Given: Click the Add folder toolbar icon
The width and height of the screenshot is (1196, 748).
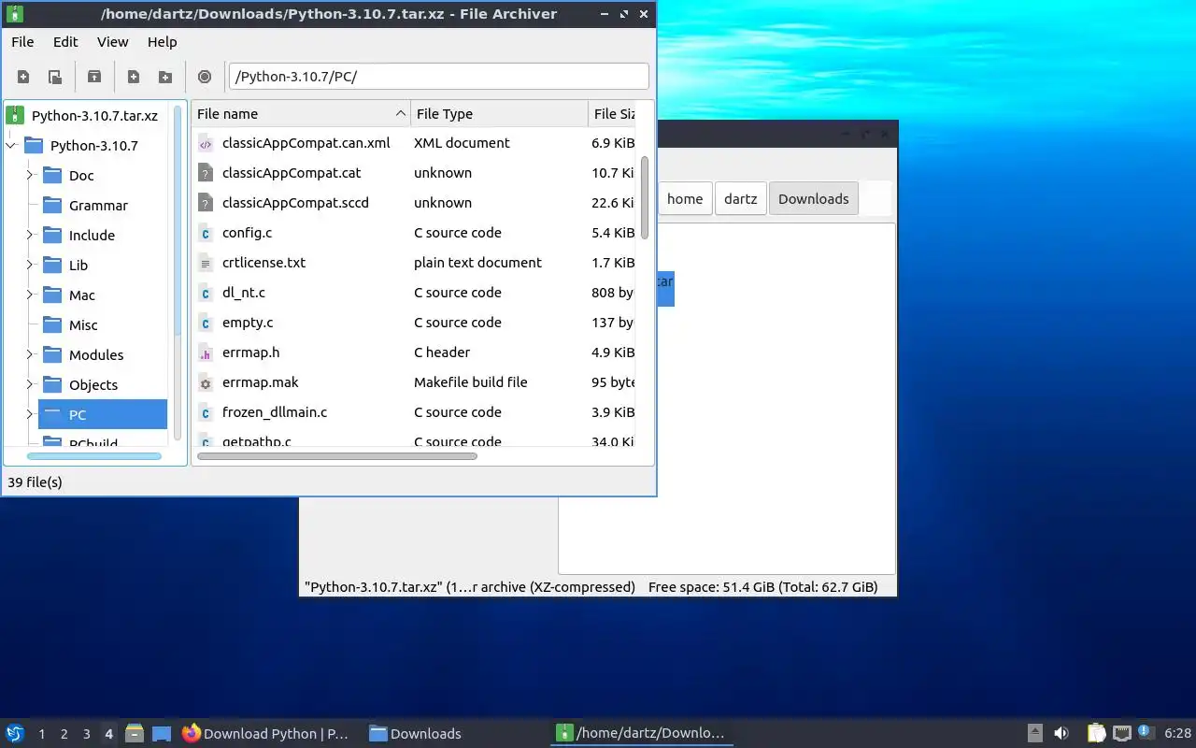Looking at the screenshot, I should click(165, 77).
